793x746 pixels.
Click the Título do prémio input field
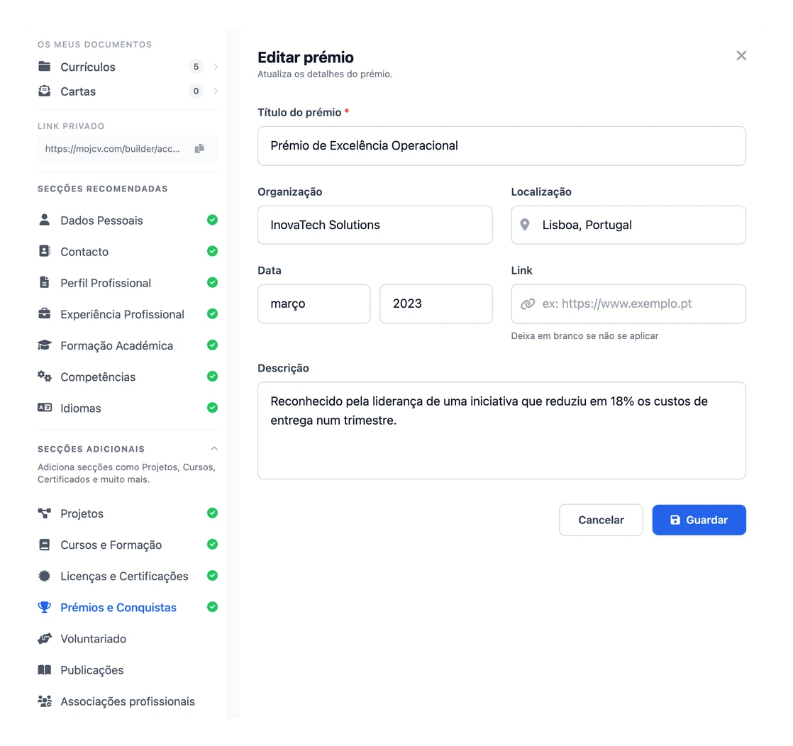pyautogui.click(x=501, y=145)
